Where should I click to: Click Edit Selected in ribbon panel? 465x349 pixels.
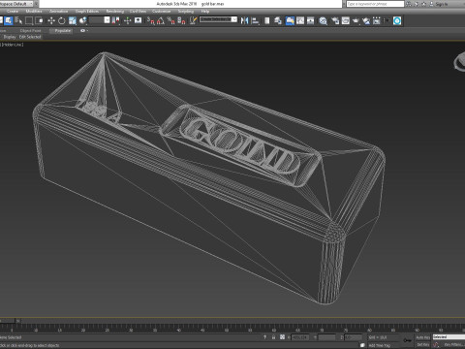(x=30, y=37)
